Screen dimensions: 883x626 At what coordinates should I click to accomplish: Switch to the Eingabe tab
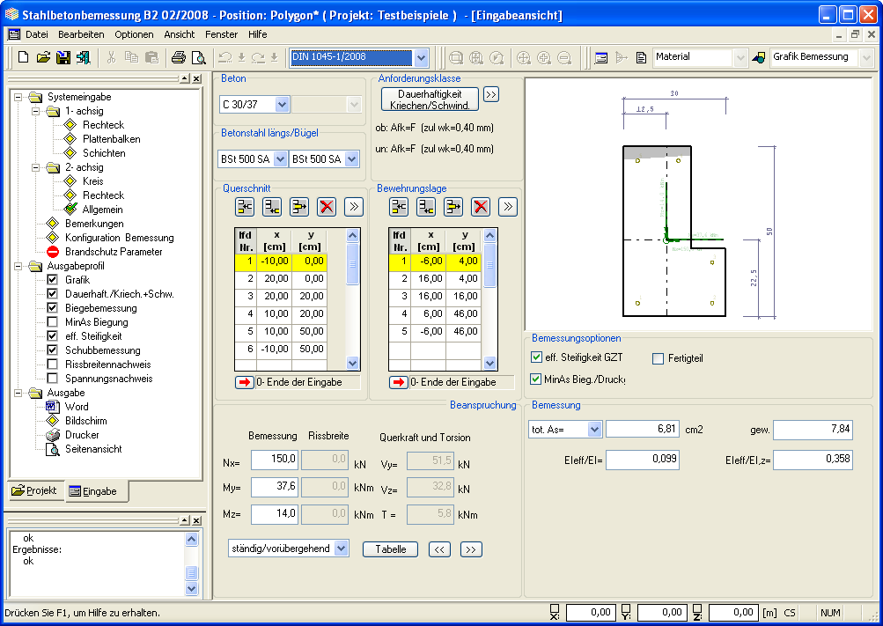point(96,491)
